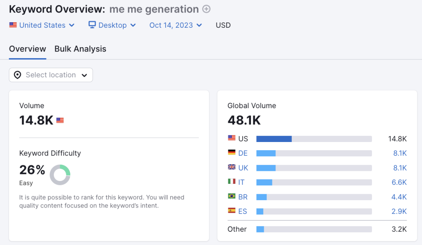
Task: Click the Spain flag in Global Volume
Action: [232, 211]
